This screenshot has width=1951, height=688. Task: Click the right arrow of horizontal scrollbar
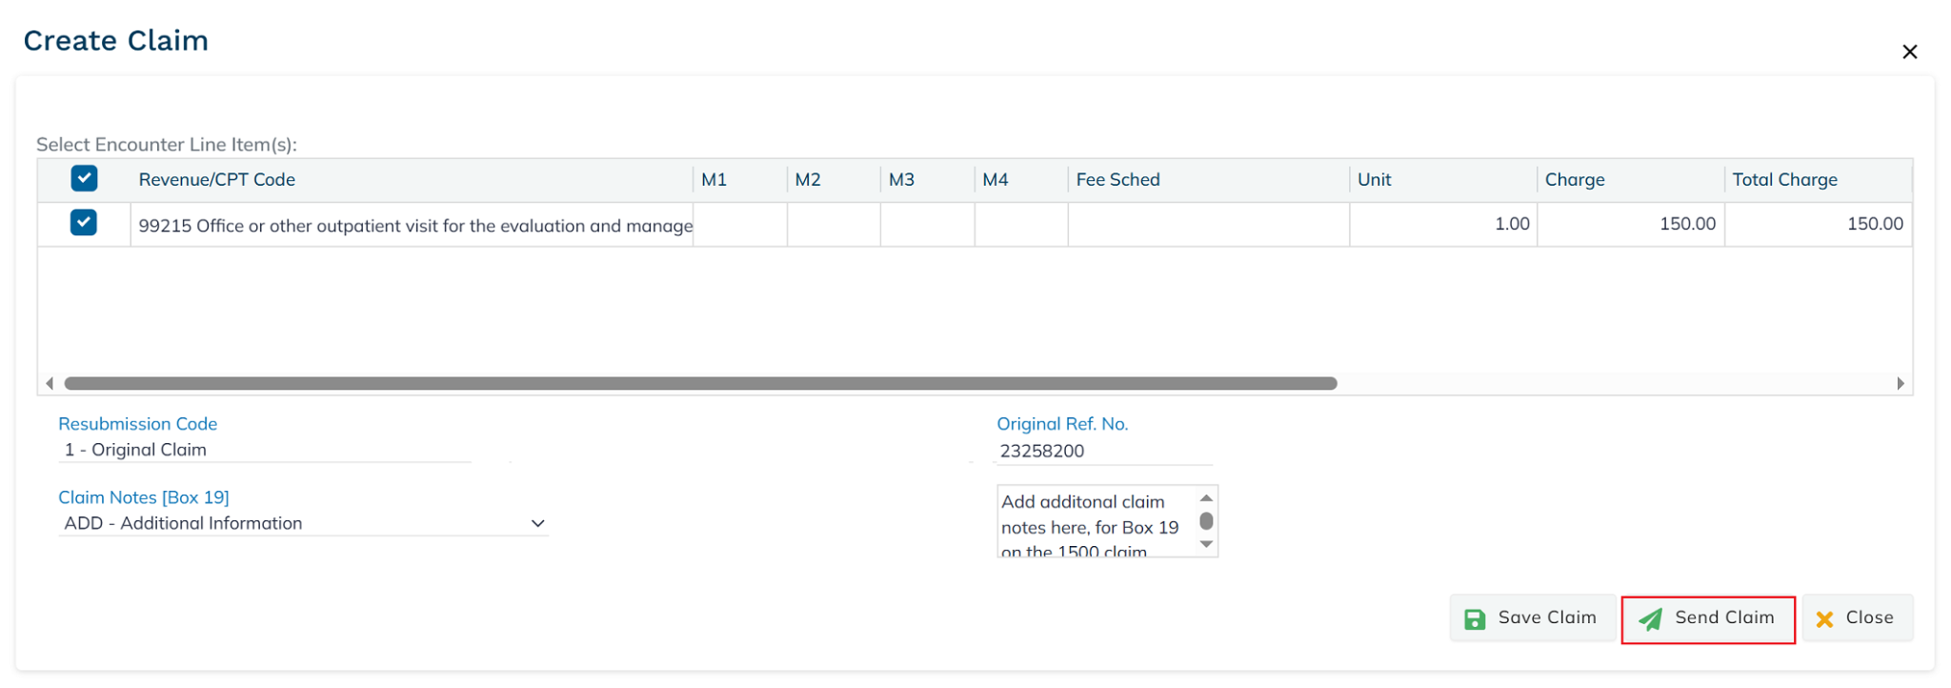(1901, 383)
